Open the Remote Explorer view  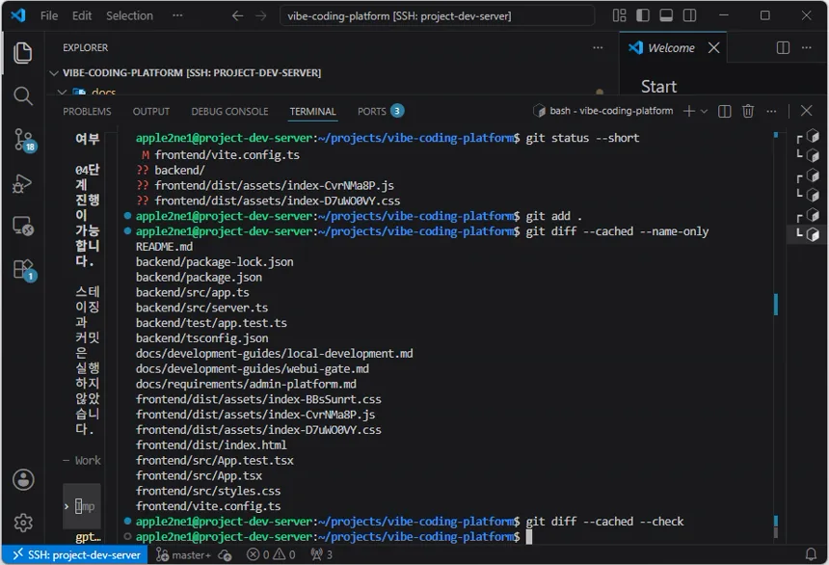[23, 227]
